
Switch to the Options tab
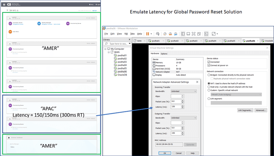(x=164, y=54)
